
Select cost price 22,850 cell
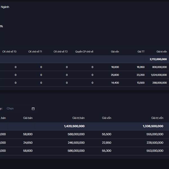(x=106, y=143)
